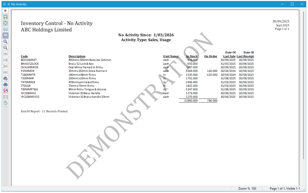The width and height of the screenshot is (308, 193).
Task: Select the VIC32BRASS55 code
Action: pos(30,97)
